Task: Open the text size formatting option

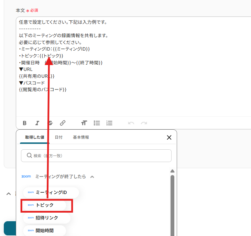Action: (x=84, y=123)
